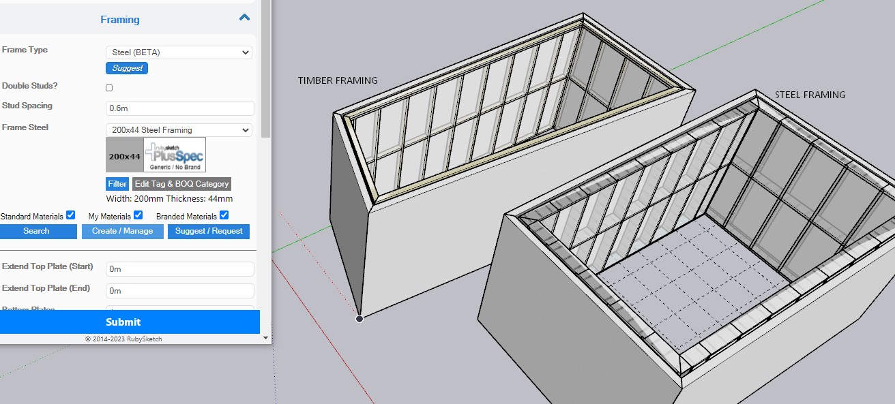Open Create / Manage materials

(x=123, y=232)
